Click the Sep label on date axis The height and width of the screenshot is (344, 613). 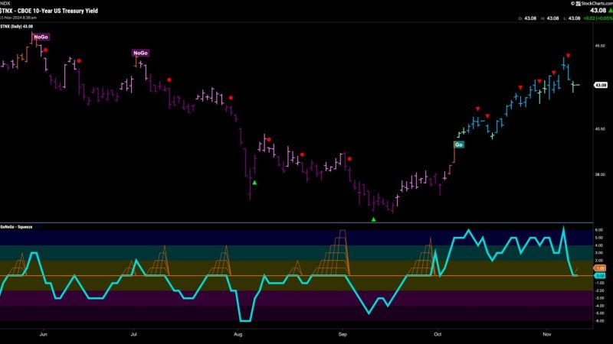tap(343, 334)
